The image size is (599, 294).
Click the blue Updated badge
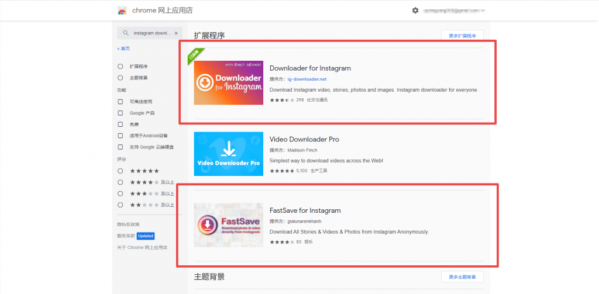click(146, 236)
